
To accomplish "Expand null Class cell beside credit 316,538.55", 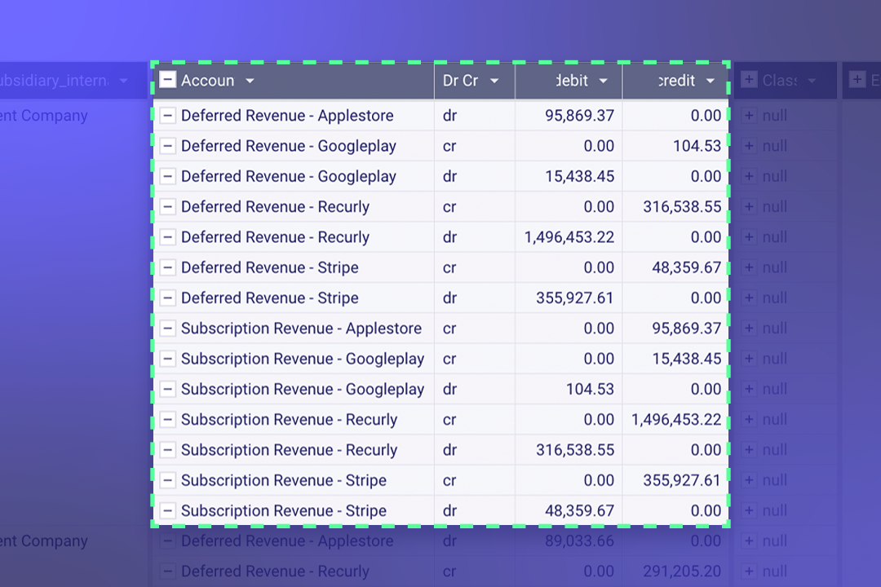I will point(749,207).
